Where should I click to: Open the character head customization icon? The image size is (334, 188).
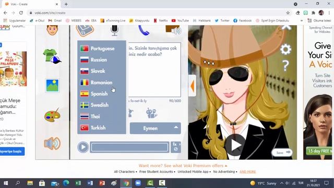(52, 30)
